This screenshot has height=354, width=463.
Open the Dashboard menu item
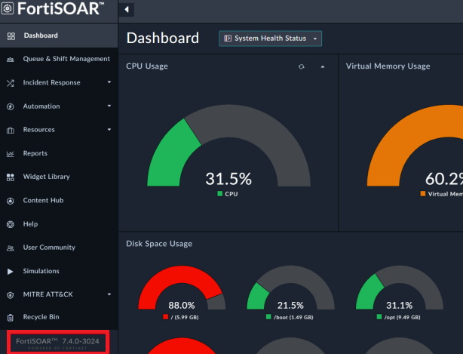click(59, 35)
